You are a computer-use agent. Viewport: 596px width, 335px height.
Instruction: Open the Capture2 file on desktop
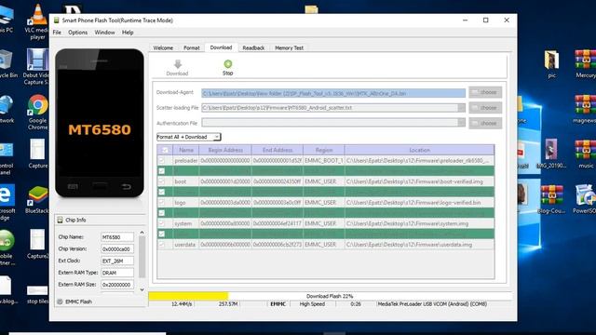(37, 240)
